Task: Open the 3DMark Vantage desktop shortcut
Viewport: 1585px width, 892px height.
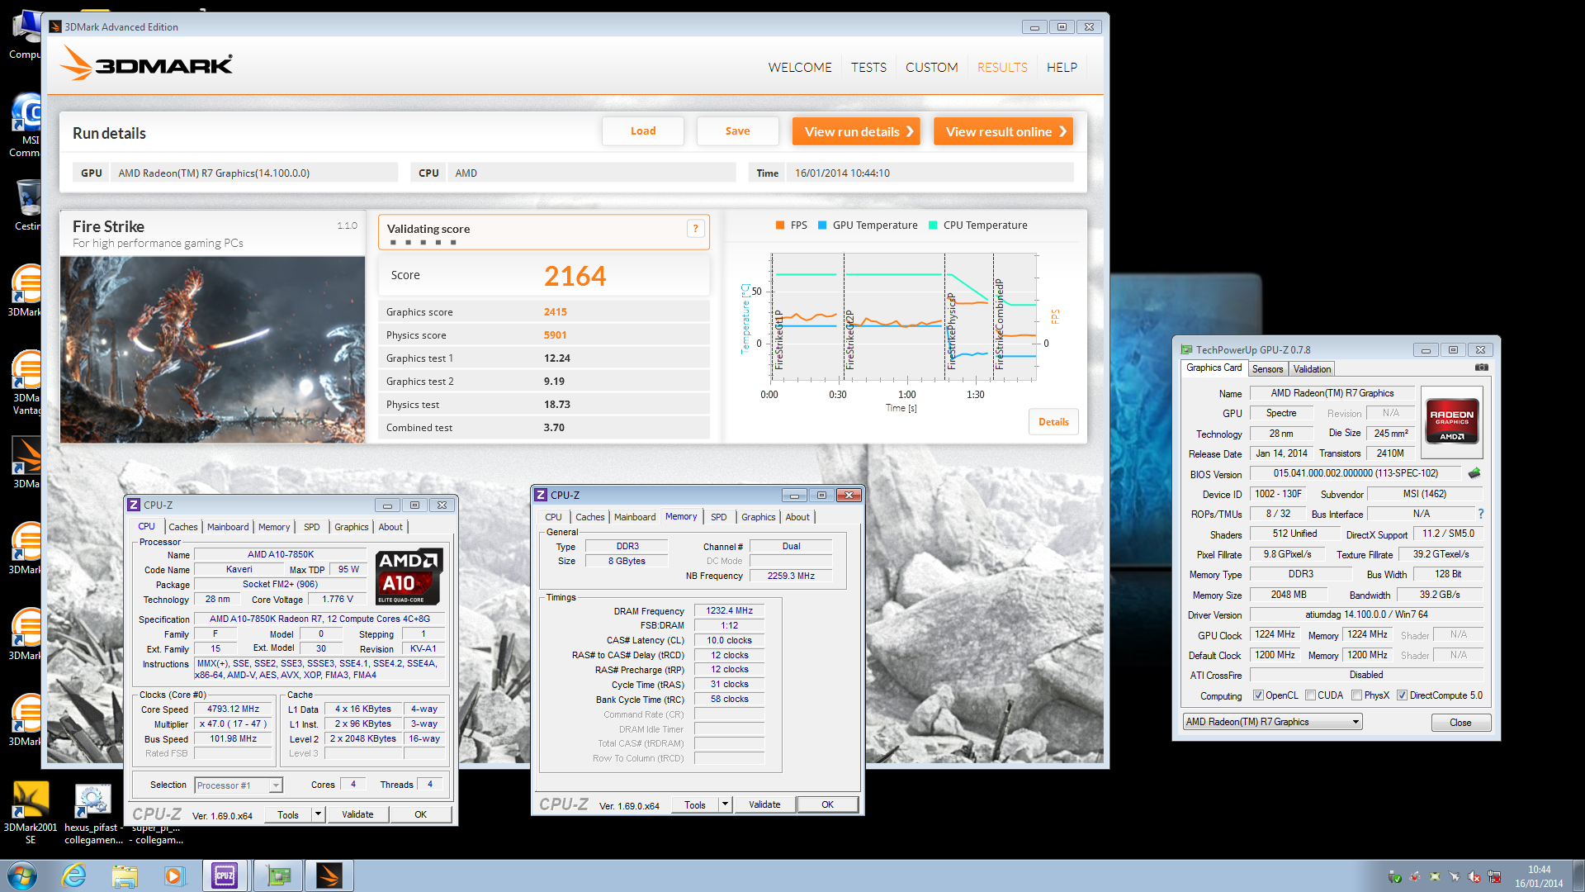Action: pyautogui.click(x=26, y=382)
